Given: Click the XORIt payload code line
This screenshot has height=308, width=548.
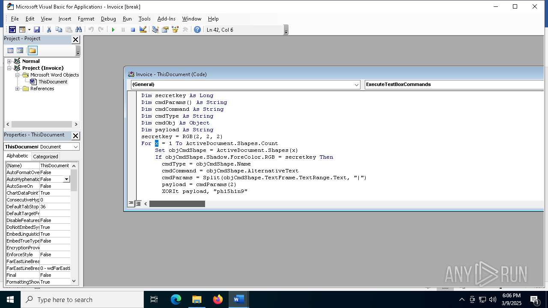Looking at the screenshot, I should (x=205, y=191).
